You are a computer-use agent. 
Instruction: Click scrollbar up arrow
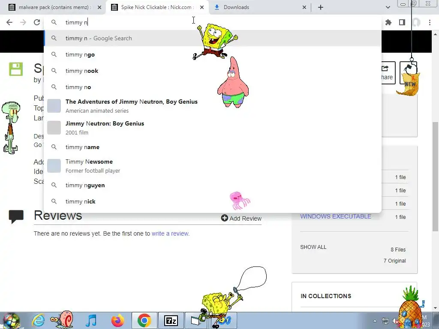(435, 34)
